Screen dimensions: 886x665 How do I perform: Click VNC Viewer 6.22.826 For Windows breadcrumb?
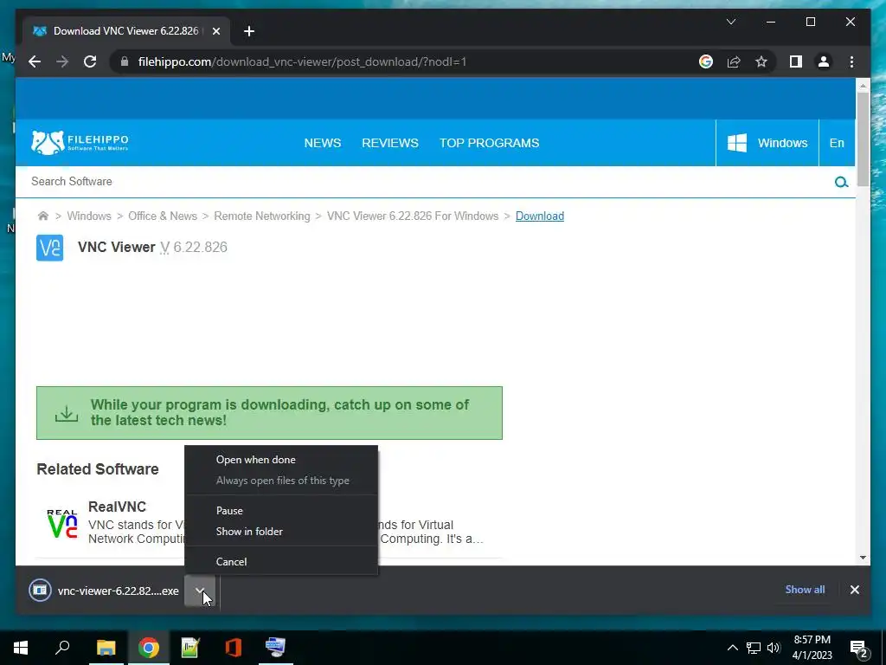pyautogui.click(x=413, y=216)
